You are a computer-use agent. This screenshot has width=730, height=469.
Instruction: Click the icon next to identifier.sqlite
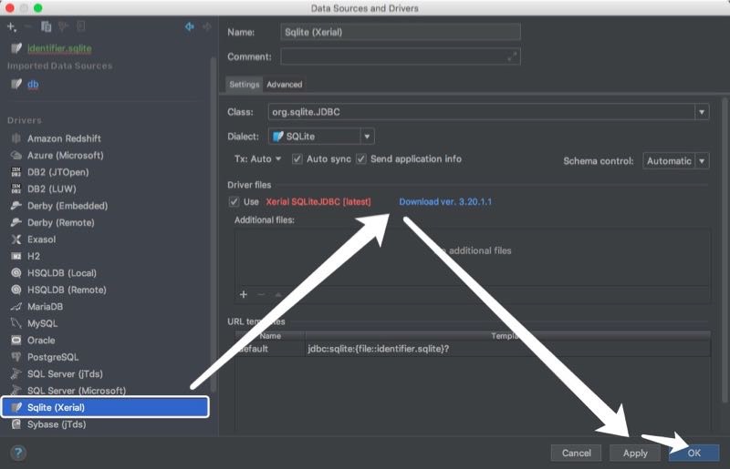tap(16, 48)
